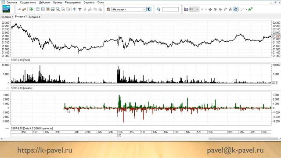Click the right-arrow toolbar icon
281x158 pixels.
[19, 9]
